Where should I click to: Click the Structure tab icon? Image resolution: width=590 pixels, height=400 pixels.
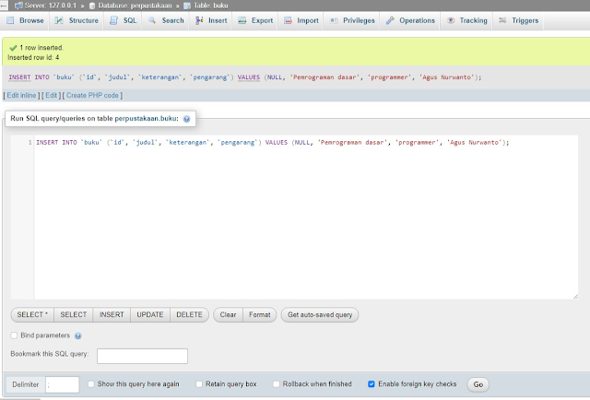pos(59,20)
